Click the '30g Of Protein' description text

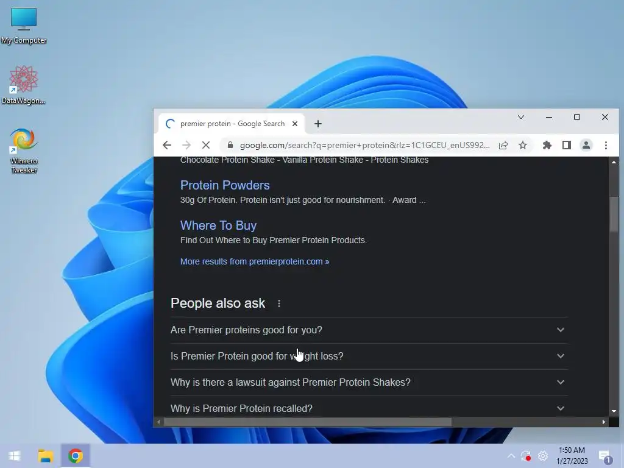[303, 200]
